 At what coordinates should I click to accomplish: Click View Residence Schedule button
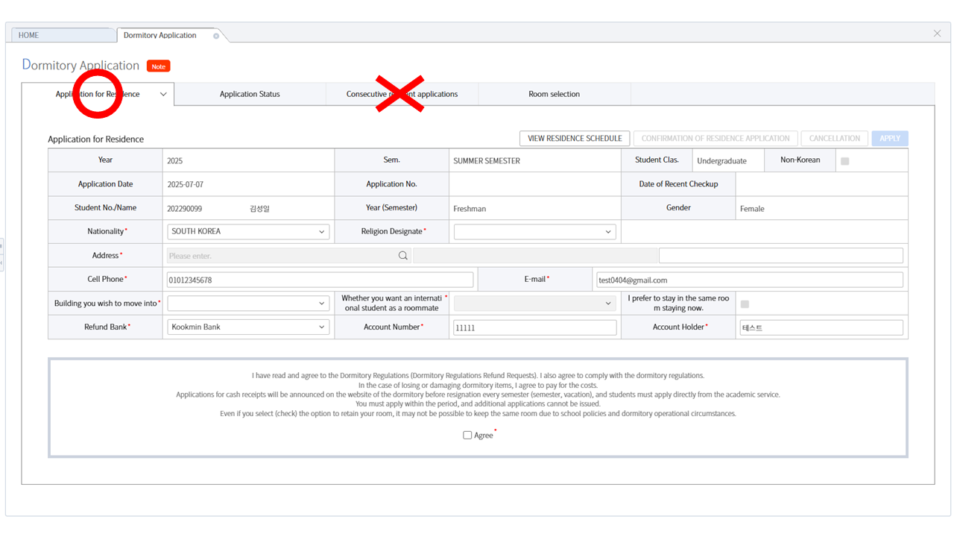(575, 139)
